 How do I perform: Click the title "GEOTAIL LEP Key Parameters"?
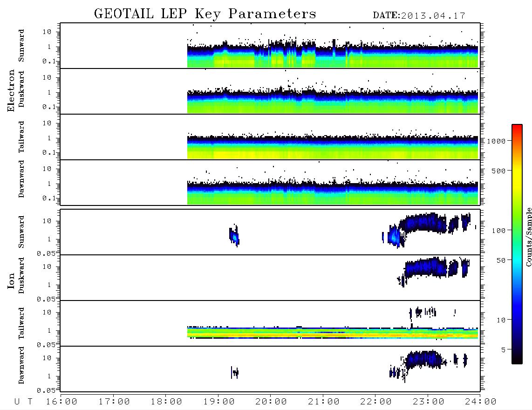click(205, 14)
